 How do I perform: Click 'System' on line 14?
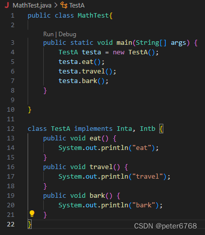click(x=70, y=148)
